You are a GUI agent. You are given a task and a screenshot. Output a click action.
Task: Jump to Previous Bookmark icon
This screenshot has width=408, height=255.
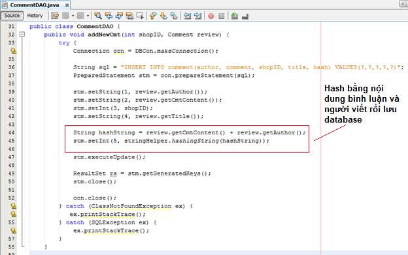[153, 16]
